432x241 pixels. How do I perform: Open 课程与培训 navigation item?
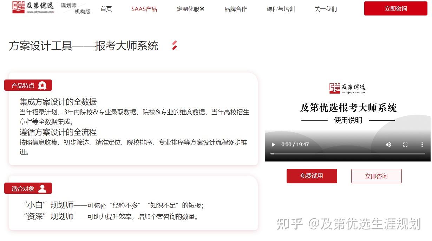[281, 9]
